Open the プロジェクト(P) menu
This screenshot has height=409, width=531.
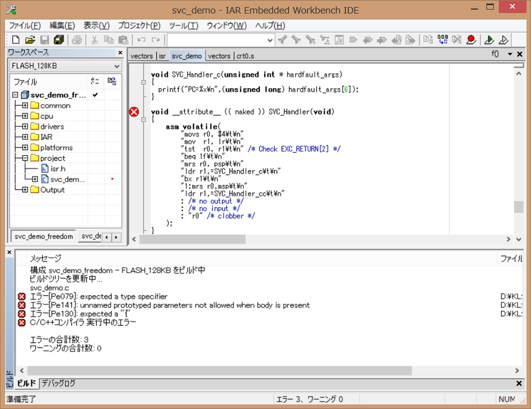tap(139, 25)
